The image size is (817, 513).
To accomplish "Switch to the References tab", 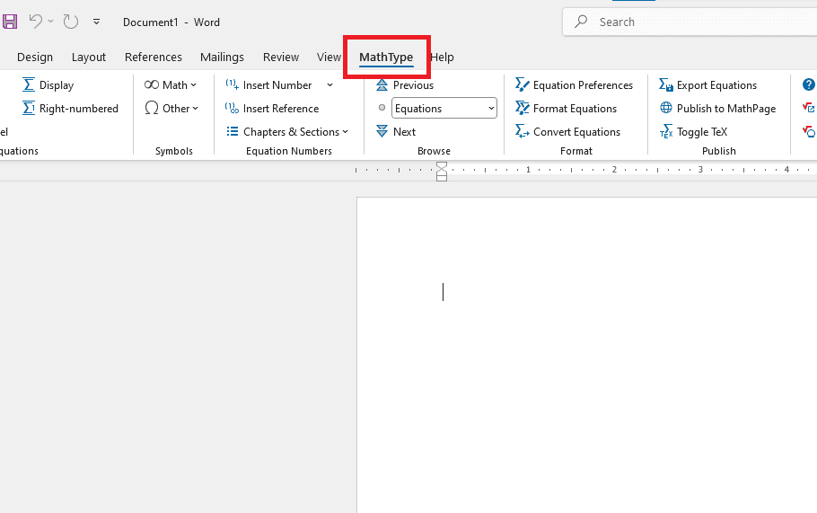I will [x=154, y=57].
